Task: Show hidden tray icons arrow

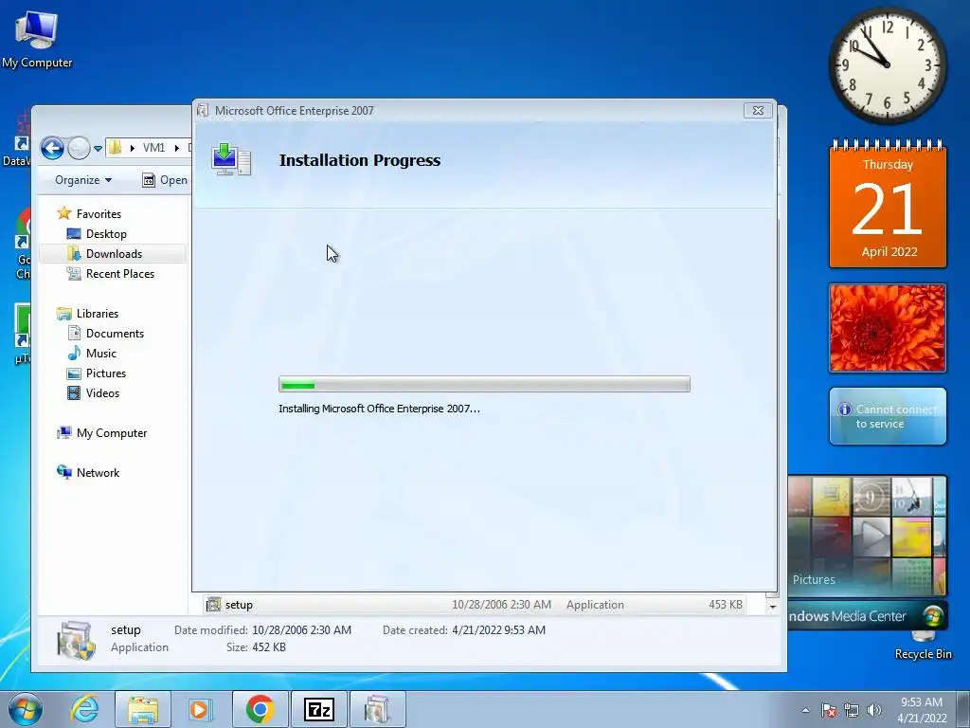Action: 805,710
